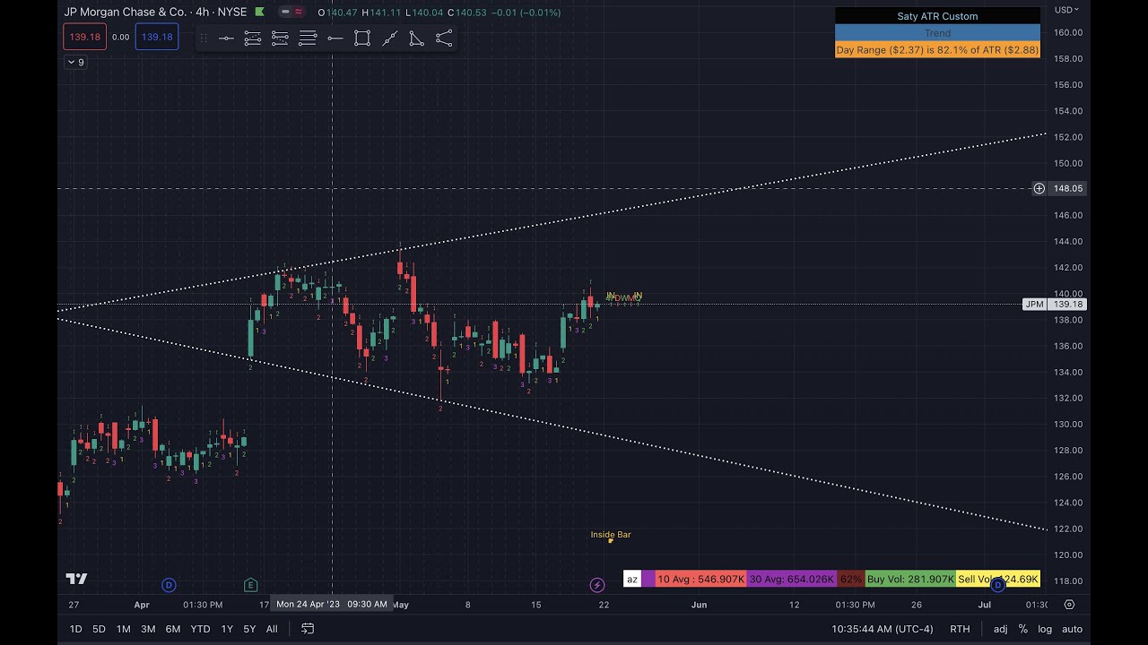The image size is (1148, 645).
Task: Select the 1M date range
Action: pyautogui.click(x=124, y=629)
